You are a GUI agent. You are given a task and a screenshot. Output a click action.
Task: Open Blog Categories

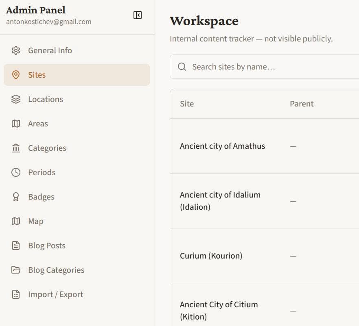pyautogui.click(x=77, y=270)
